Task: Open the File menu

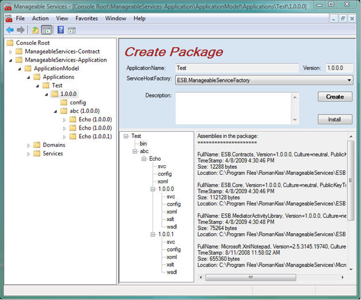Action: click(x=20, y=18)
